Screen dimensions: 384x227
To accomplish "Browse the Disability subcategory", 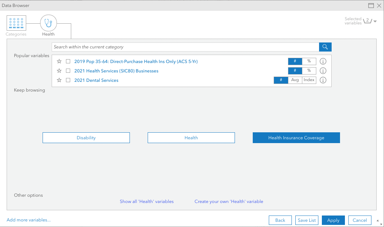I will (86, 138).
